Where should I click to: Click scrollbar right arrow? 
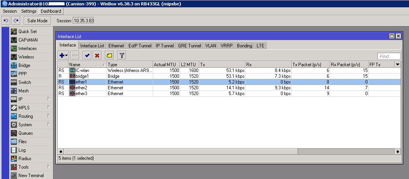click(398, 151)
